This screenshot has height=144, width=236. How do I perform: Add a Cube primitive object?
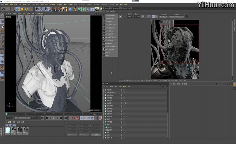point(70,9)
